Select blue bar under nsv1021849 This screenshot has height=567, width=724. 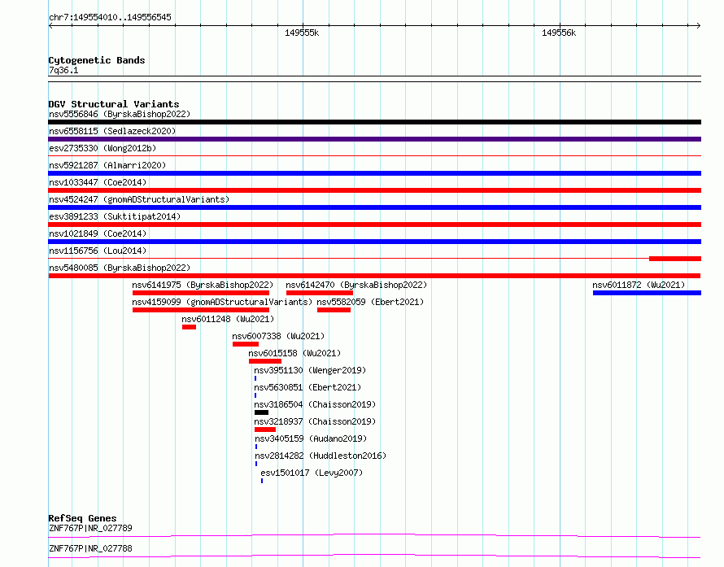click(x=374, y=242)
